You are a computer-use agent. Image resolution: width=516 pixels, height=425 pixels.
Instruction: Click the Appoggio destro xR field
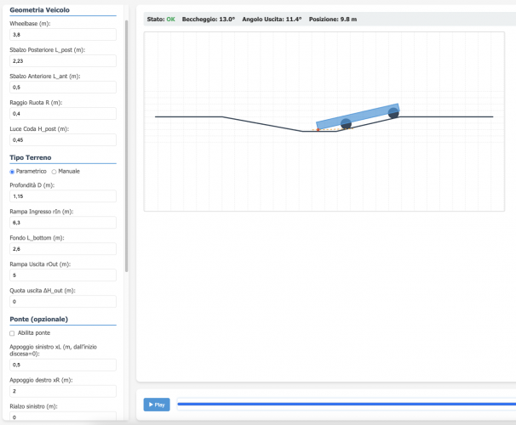coord(62,391)
